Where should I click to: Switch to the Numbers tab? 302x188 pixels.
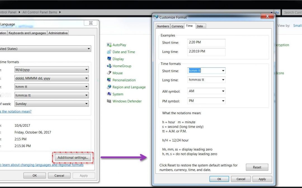tap(163, 26)
